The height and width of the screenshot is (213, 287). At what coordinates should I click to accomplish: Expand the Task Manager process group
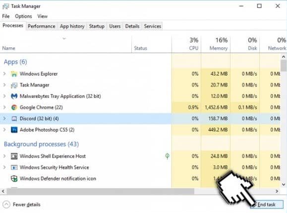pyautogui.click(x=4, y=85)
